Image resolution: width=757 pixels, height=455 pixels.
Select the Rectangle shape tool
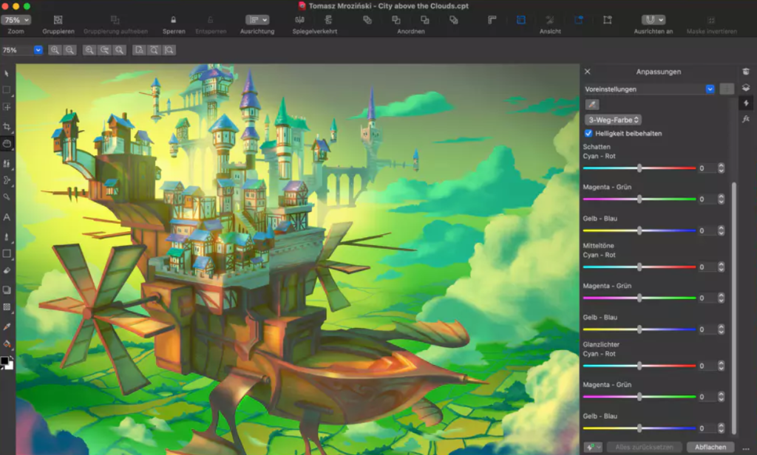pyautogui.click(x=7, y=253)
